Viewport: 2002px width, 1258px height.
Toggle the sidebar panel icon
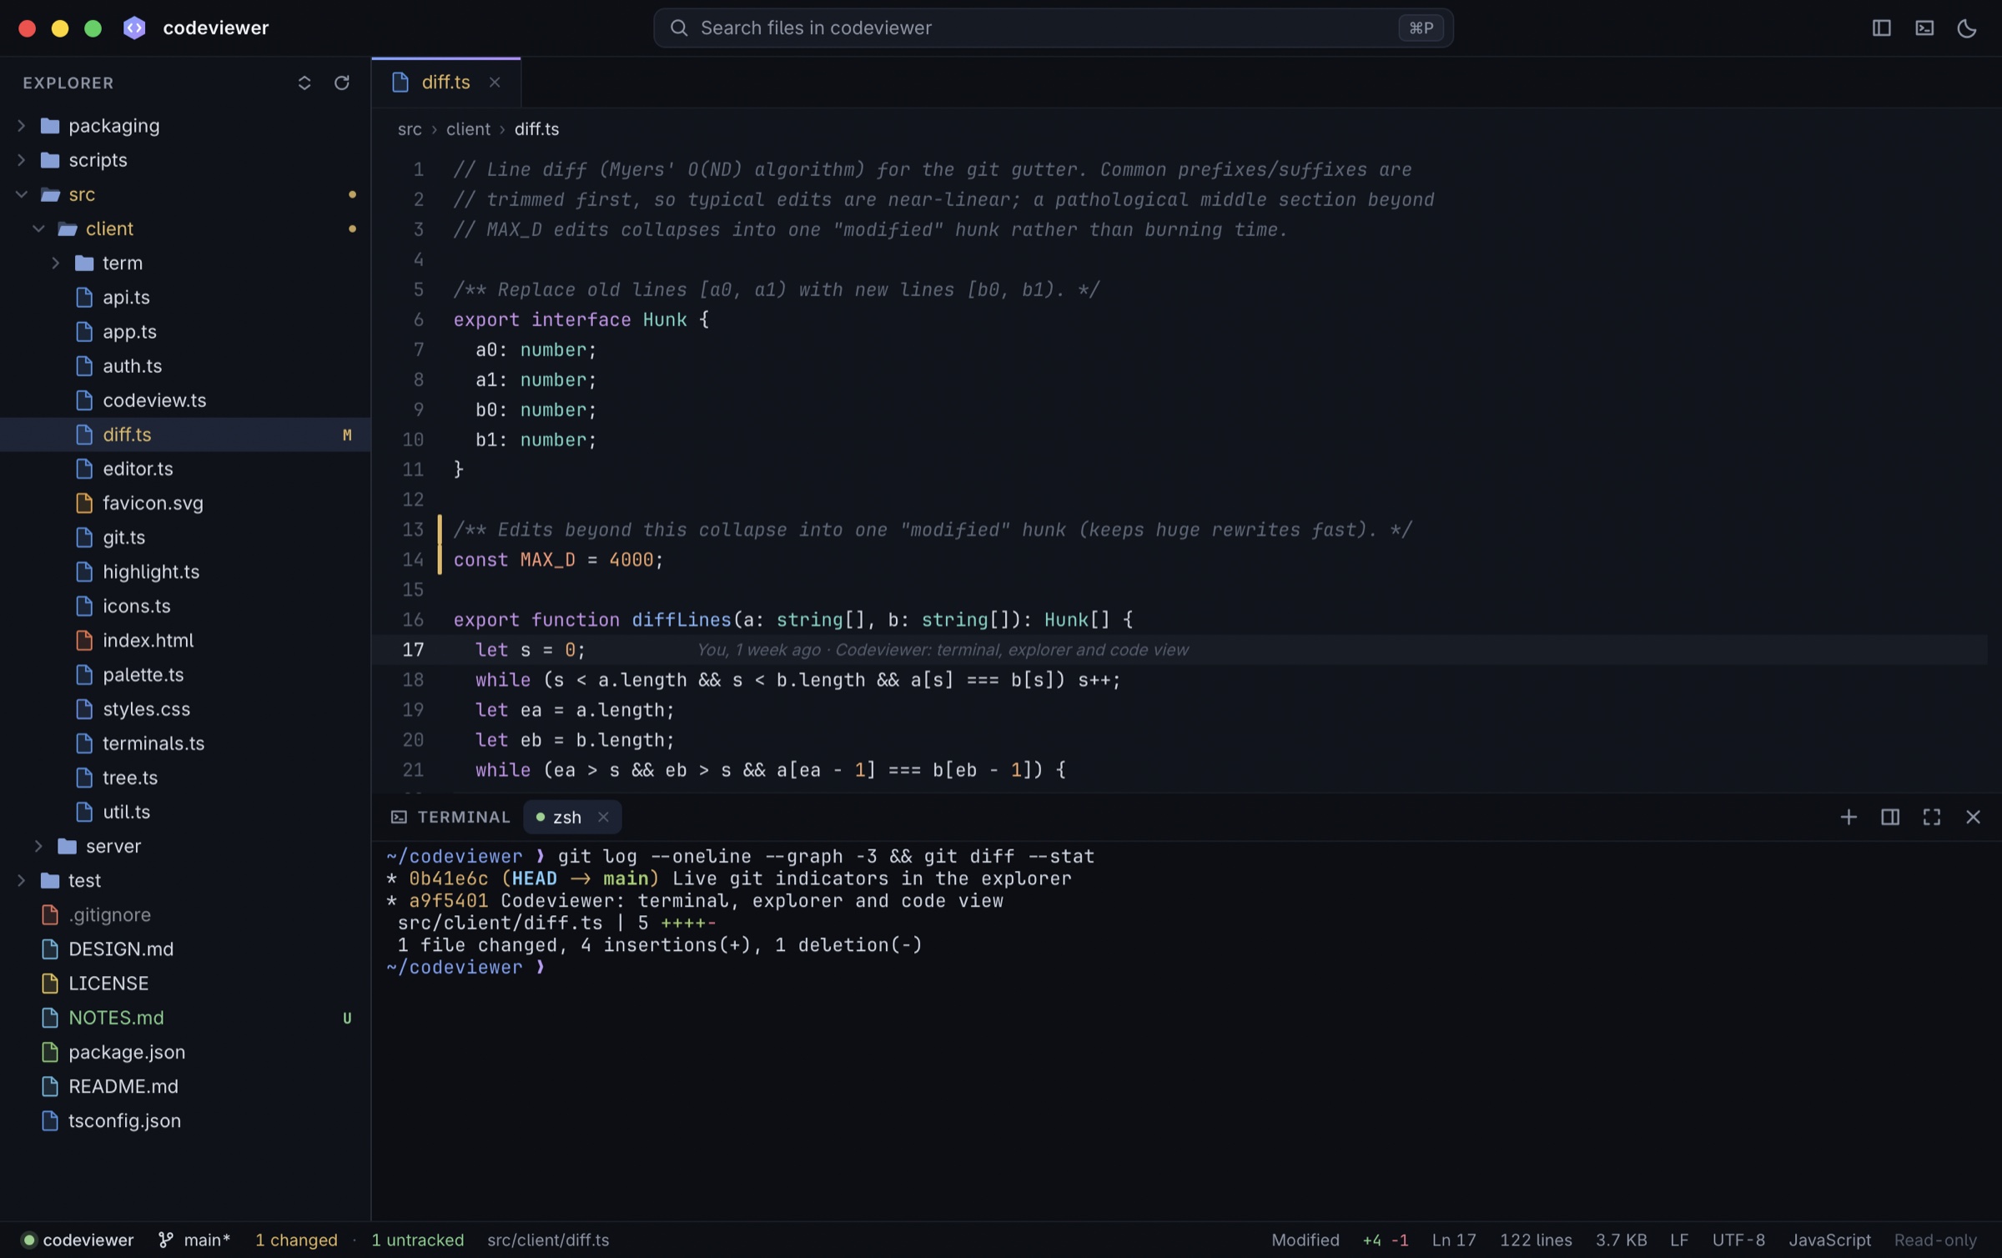1881,28
